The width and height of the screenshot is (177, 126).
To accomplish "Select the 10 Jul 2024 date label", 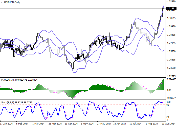I will (135, 124).
